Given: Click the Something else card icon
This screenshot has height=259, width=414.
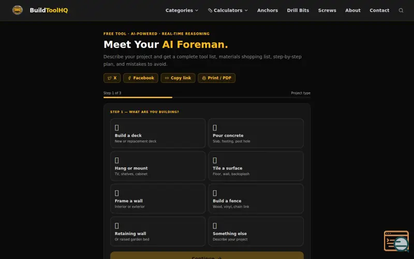Looking at the screenshot, I should click(215, 226).
